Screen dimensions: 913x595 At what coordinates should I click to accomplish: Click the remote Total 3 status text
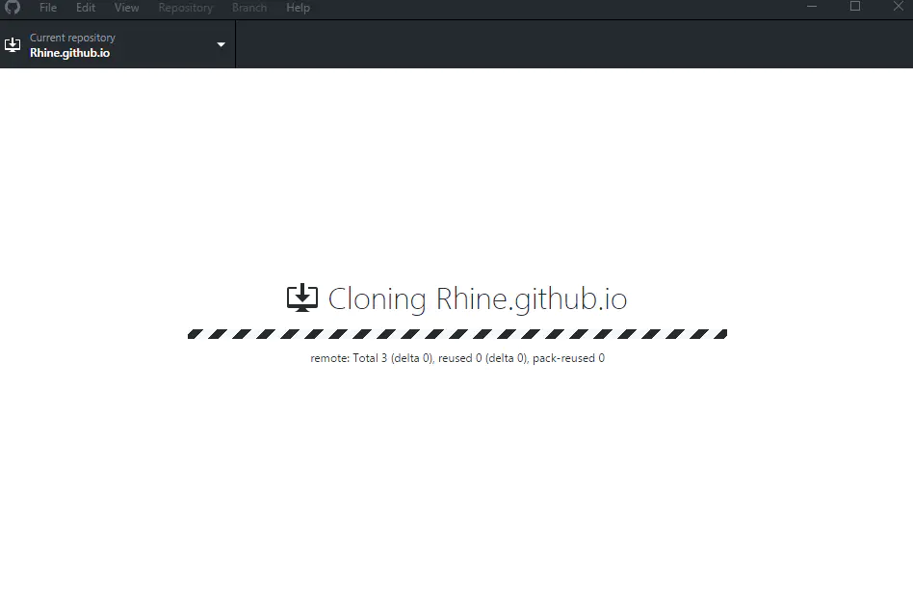(x=457, y=358)
